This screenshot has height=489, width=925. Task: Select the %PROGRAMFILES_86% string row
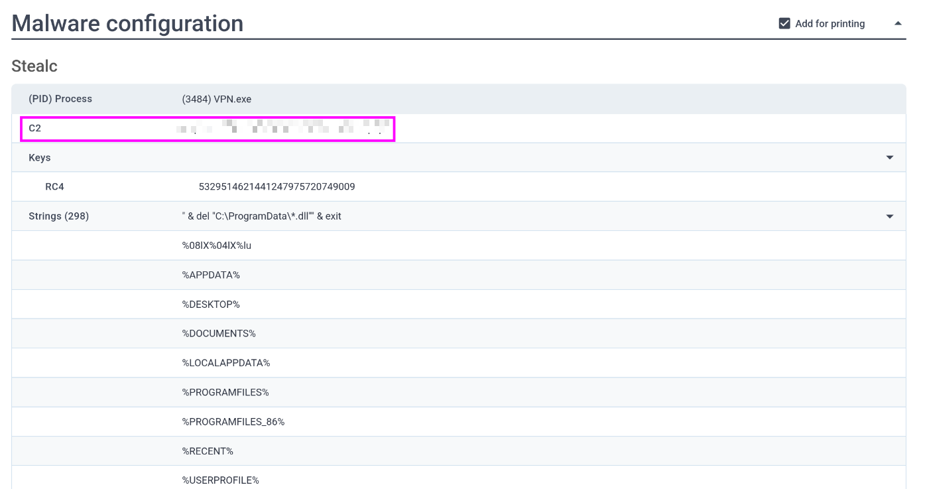pos(233,421)
